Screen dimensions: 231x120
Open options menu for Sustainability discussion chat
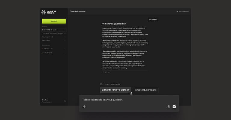coord(65,30)
